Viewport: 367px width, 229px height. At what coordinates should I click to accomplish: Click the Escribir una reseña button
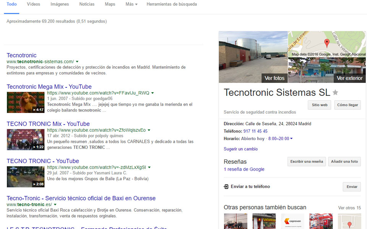[306, 161]
